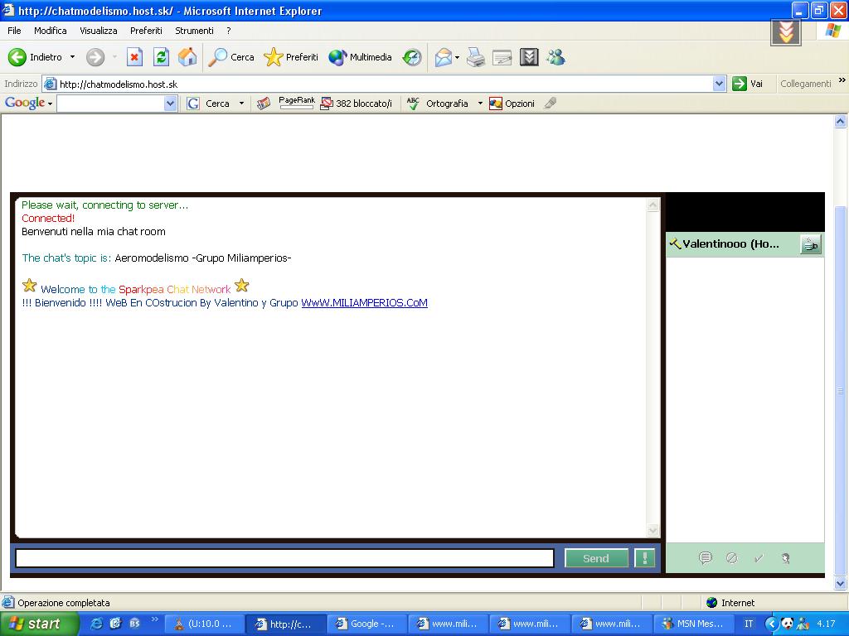Click the Print icon in toolbar
The width and height of the screenshot is (849, 636).
coord(475,57)
